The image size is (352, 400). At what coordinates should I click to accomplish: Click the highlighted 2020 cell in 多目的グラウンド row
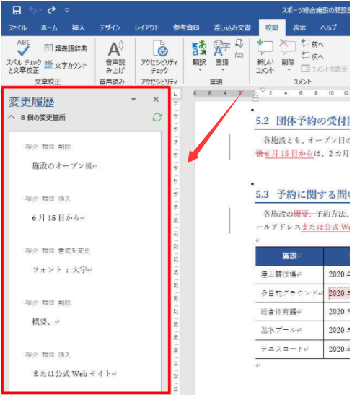tap(338, 293)
